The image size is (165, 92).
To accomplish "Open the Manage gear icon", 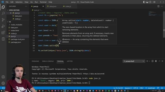I will [3, 83].
